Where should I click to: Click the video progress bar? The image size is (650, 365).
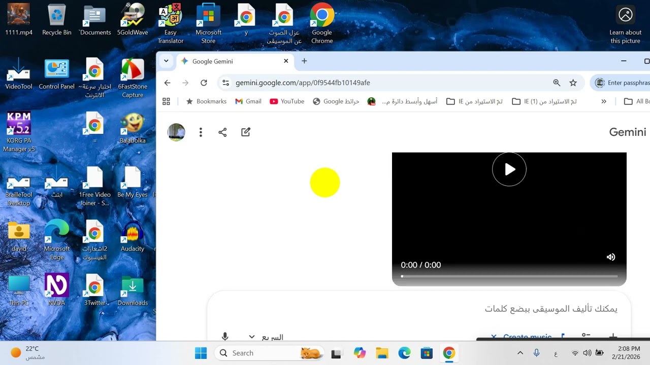click(509, 276)
